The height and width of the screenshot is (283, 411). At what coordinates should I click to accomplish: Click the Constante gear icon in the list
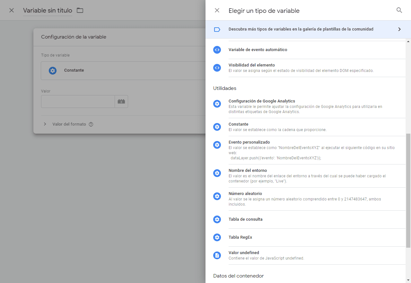coord(217,127)
